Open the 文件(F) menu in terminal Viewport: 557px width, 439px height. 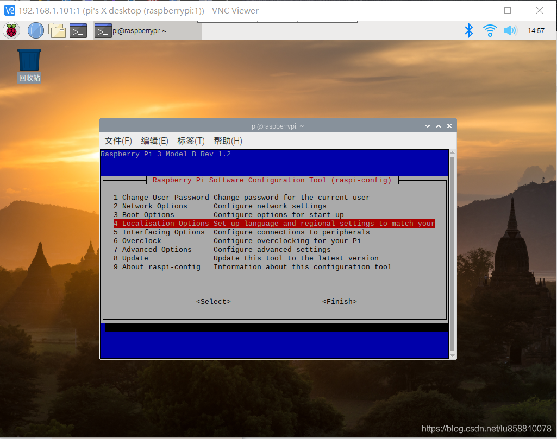(118, 141)
